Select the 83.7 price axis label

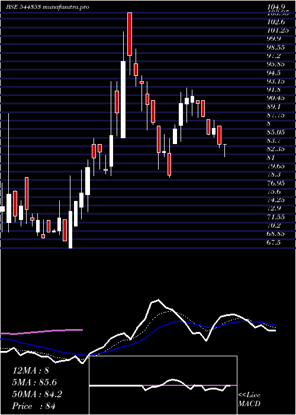tap(274, 141)
